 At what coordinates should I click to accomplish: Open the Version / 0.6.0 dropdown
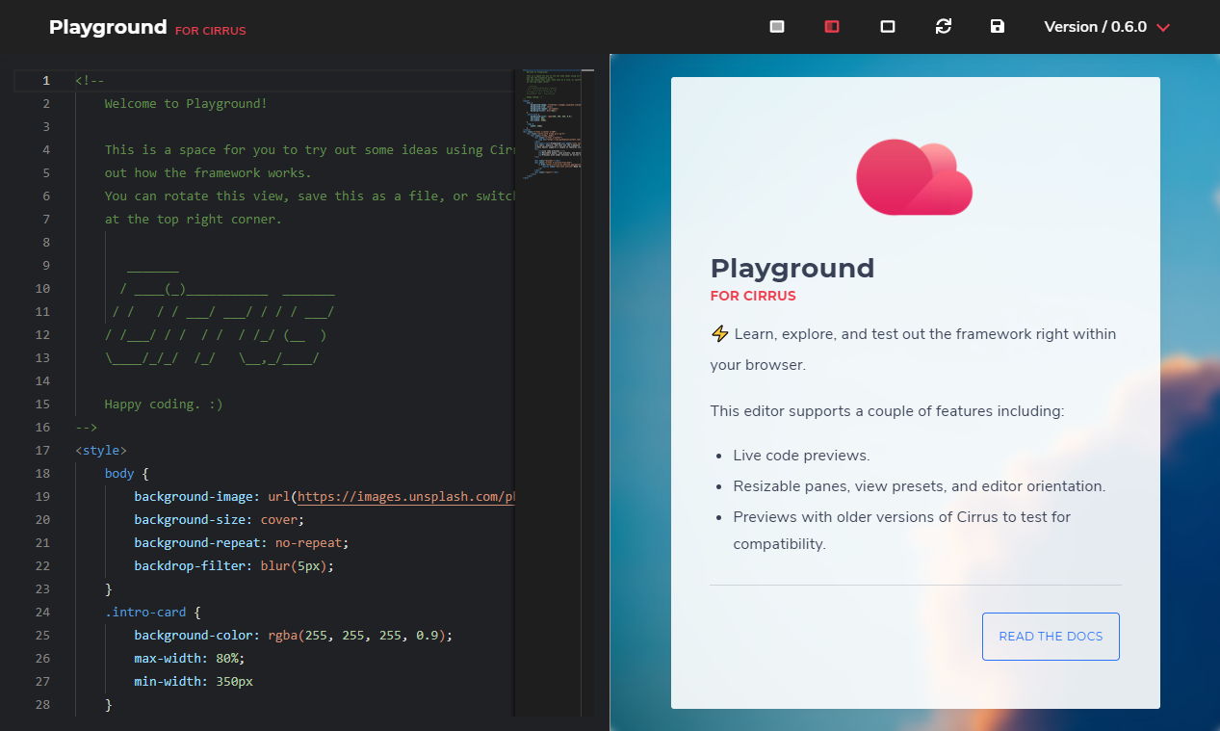click(1107, 27)
